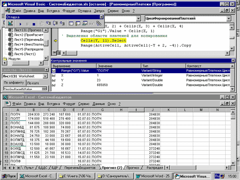240x180 pixels.
Task: Open the Запуск menu in Visual Basic
Action: click(99, 11)
